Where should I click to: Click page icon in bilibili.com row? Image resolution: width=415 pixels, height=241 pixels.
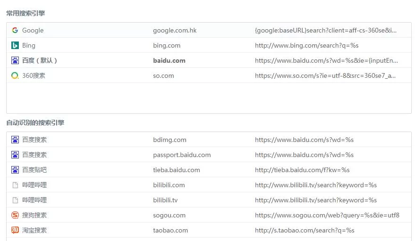point(16,185)
